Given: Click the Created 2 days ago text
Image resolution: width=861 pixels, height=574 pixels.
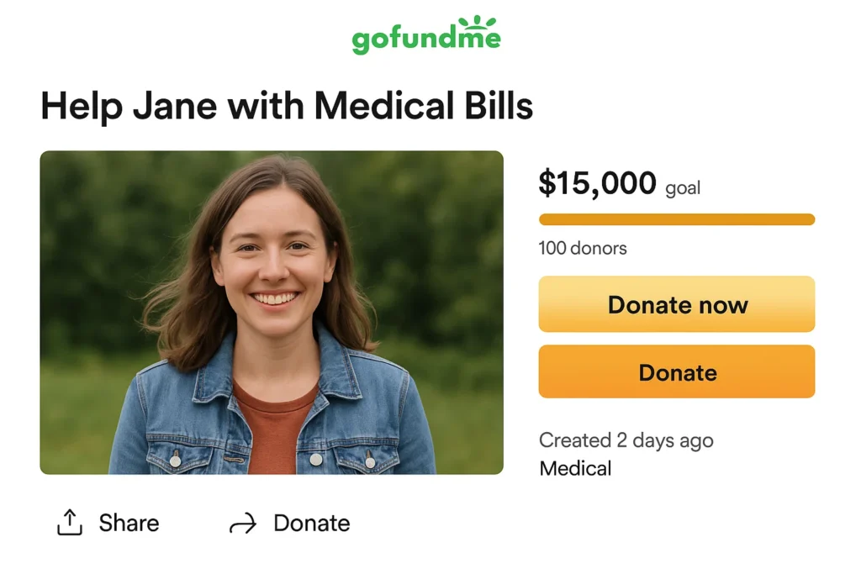Looking at the screenshot, I should pyautogui.click(x=626, y=440).
